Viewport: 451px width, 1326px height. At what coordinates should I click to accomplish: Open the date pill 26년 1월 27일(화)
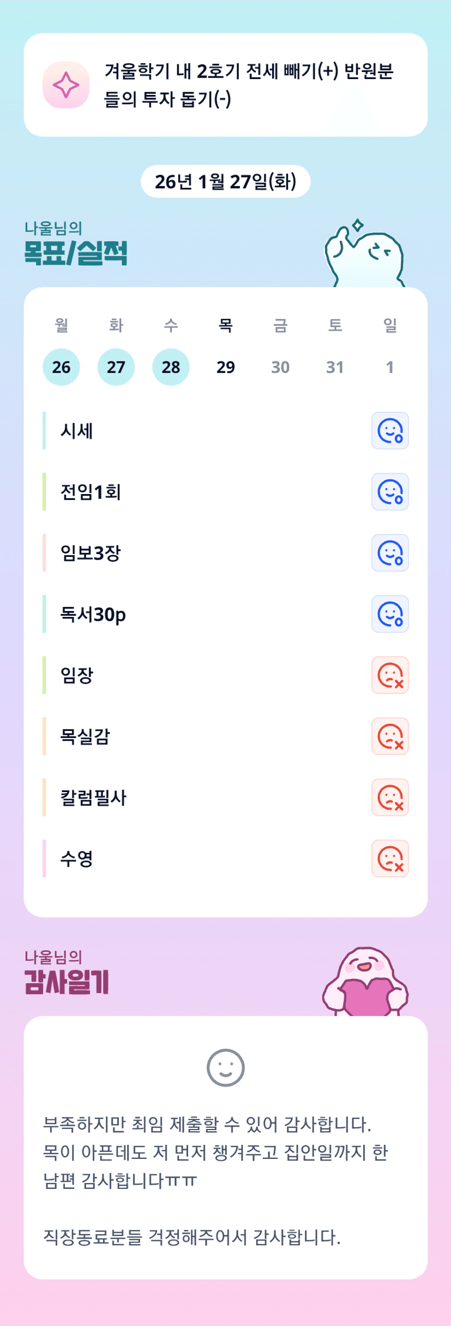[x=225, y=181]
